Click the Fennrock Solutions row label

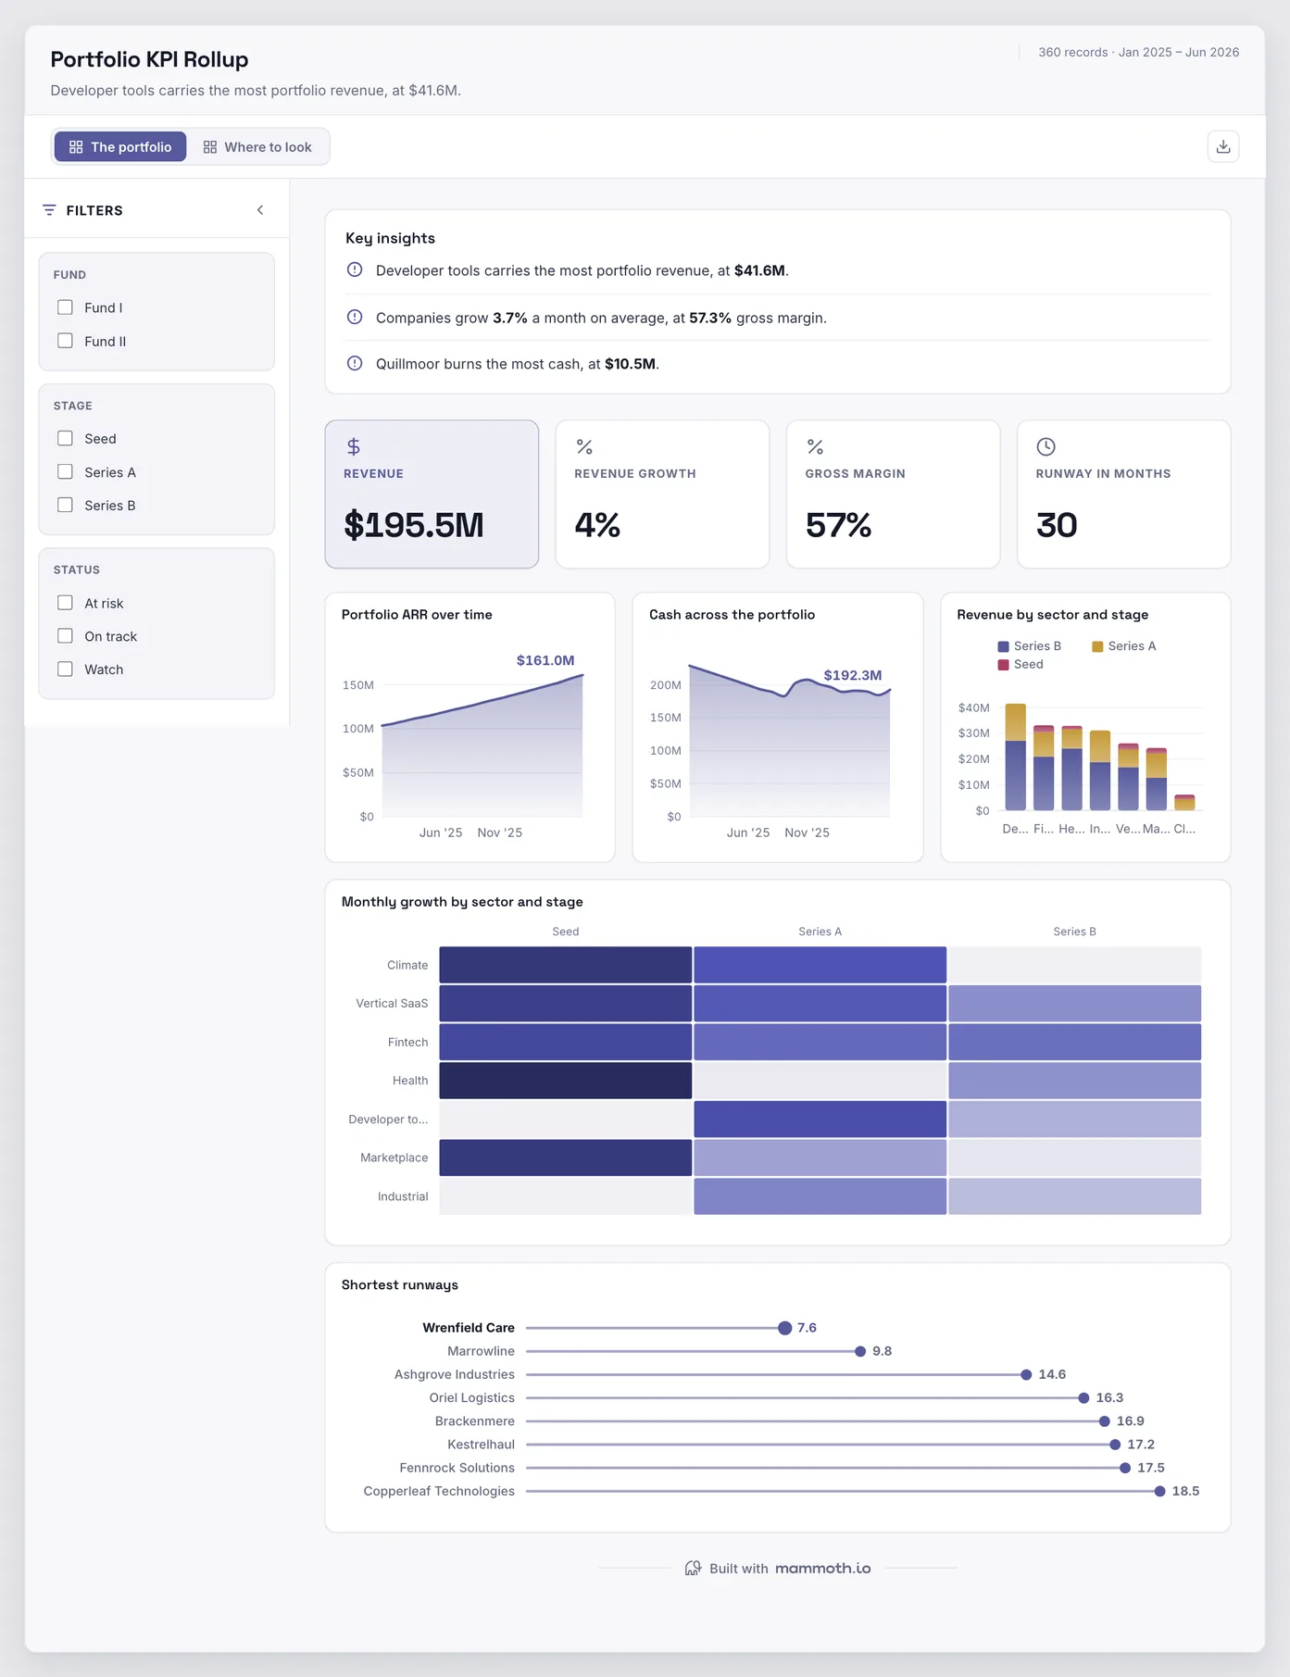457,1468
